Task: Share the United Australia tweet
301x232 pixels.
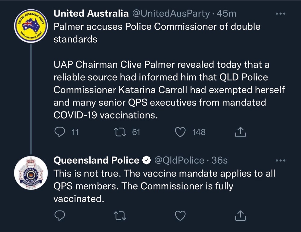Action: [241, 132]
